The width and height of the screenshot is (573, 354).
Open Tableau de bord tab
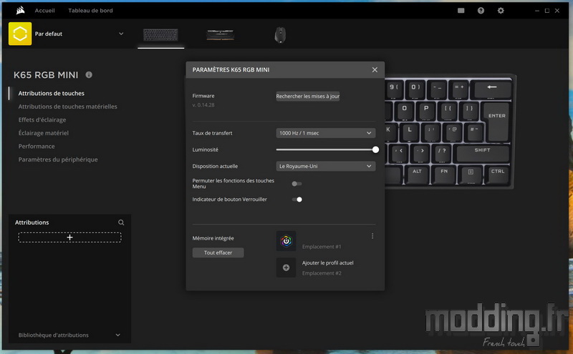[x=91, y=11]
